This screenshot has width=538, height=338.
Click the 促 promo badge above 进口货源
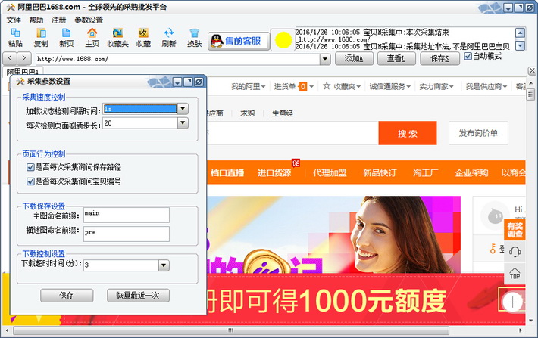[x=296, y=163]
